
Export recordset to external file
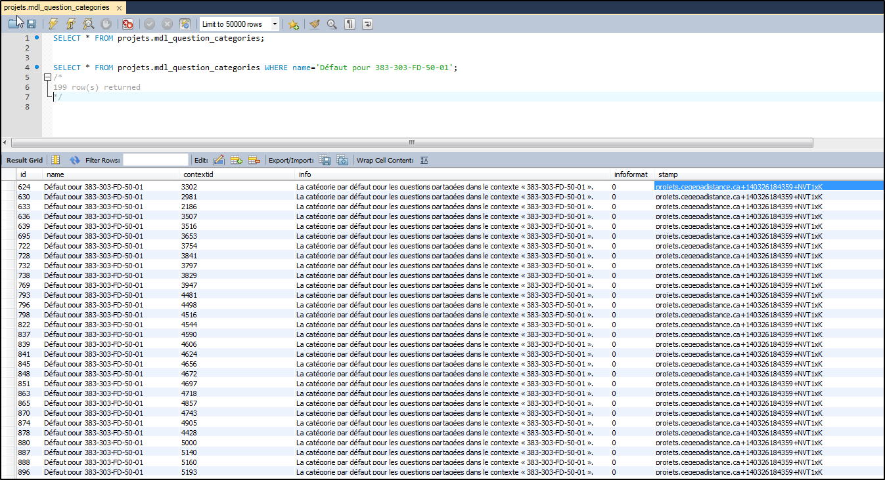point(325,160)
